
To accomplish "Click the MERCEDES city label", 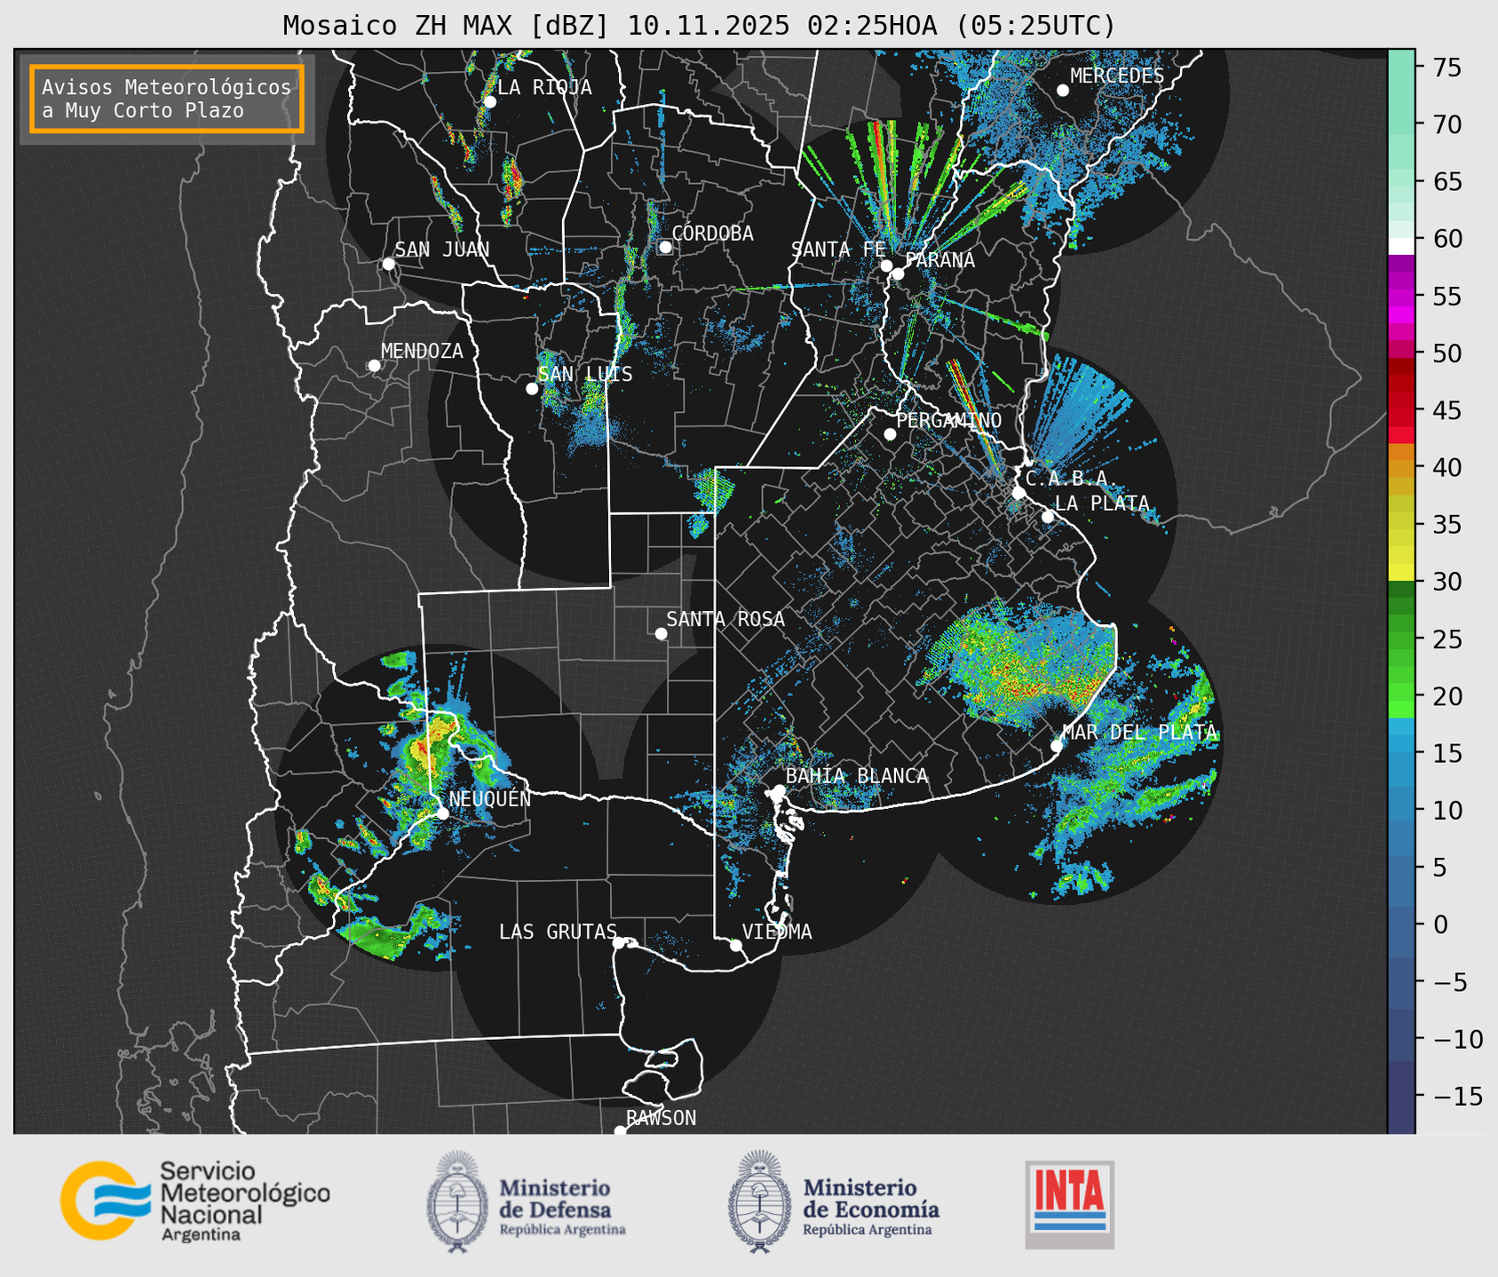I will [x=1117, y=76].
